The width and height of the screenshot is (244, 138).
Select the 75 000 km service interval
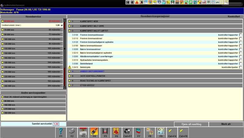(31, 30)
